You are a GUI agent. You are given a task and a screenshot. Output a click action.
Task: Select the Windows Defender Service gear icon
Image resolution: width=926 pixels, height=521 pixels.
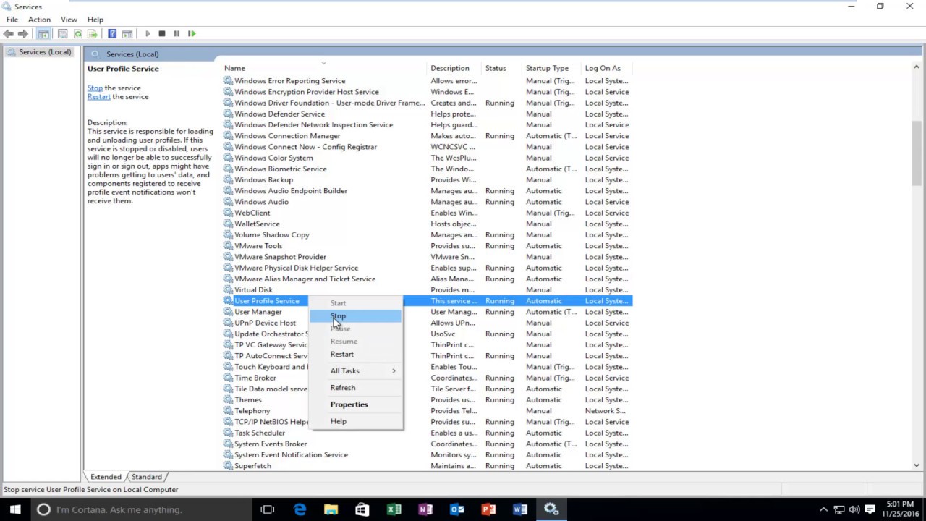[228, 114]
